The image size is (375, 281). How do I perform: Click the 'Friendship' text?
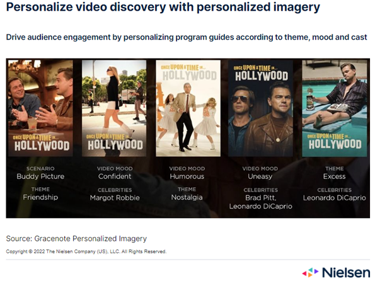(40, 197)
